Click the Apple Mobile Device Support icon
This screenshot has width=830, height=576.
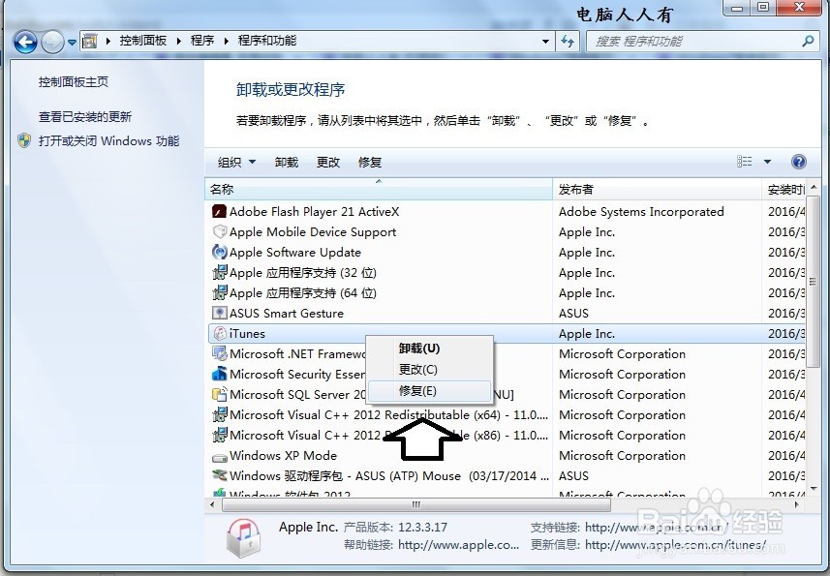coord(219,232)
